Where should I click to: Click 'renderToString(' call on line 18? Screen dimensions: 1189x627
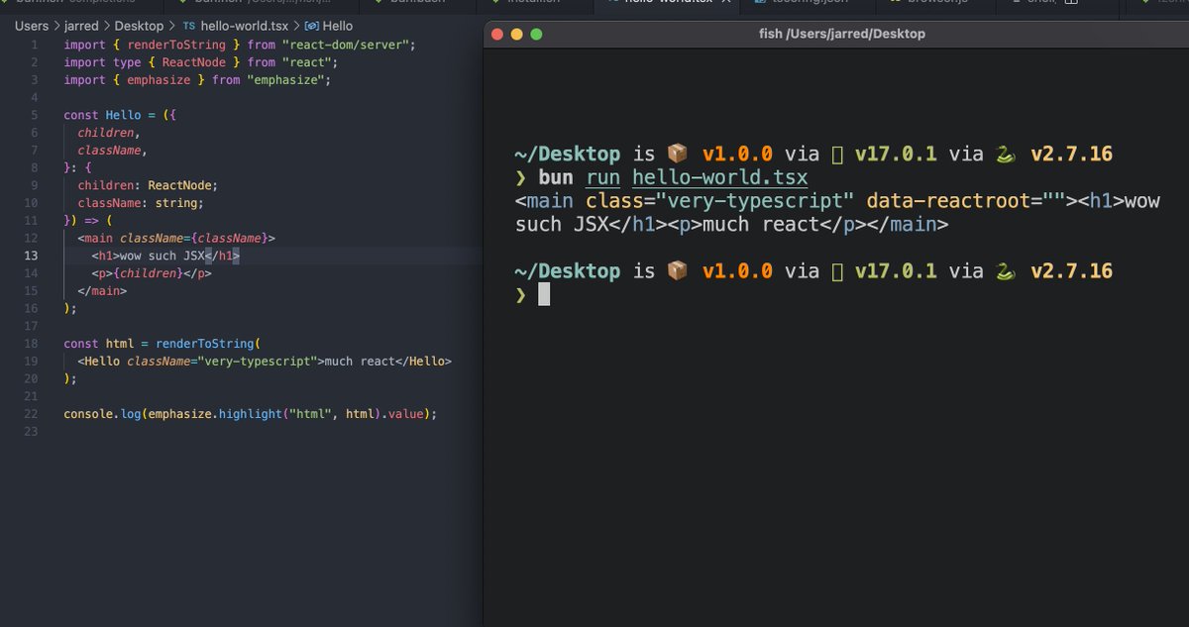[208, 344]
